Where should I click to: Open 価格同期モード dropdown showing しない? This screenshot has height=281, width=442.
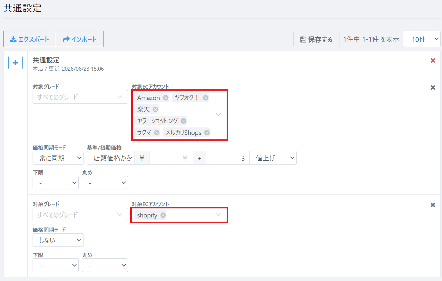(58, 240)
